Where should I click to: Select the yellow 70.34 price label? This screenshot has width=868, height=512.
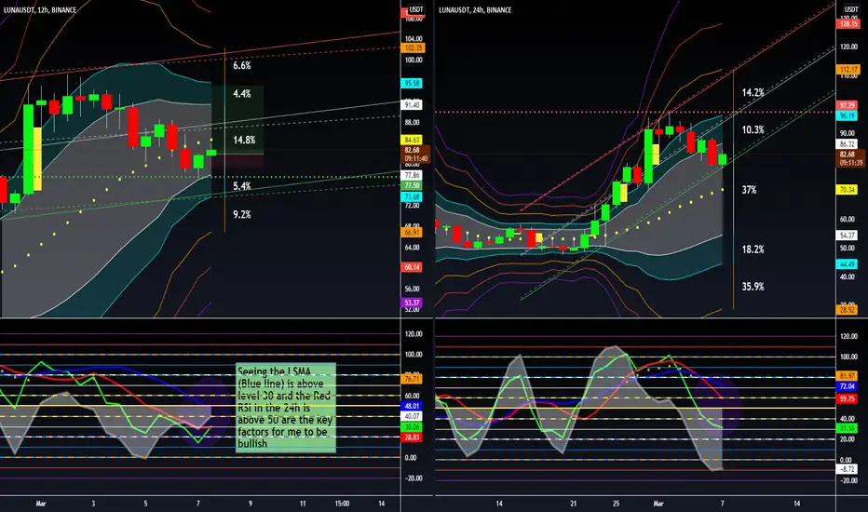tap(847, 190)
